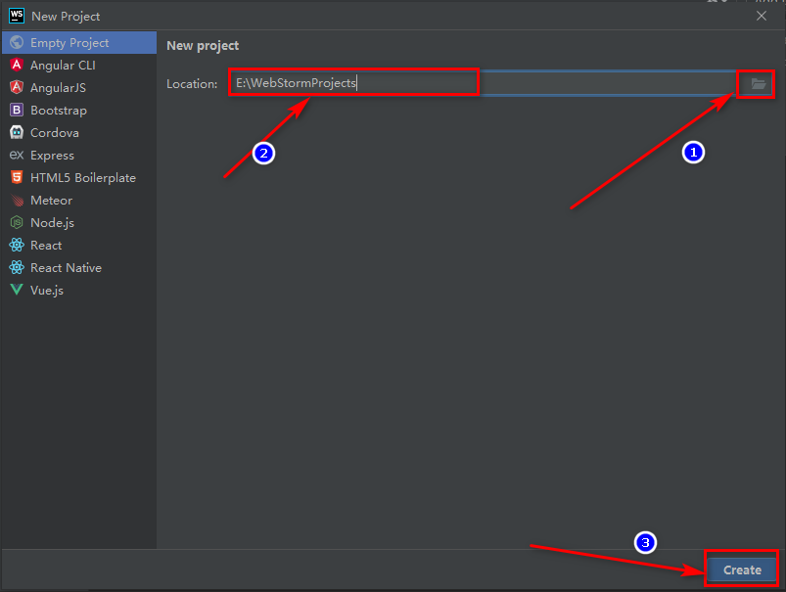The width and height of the screenshot is (786, 592).
Task: Click the React Native atom icon
Action: point(17,267)
